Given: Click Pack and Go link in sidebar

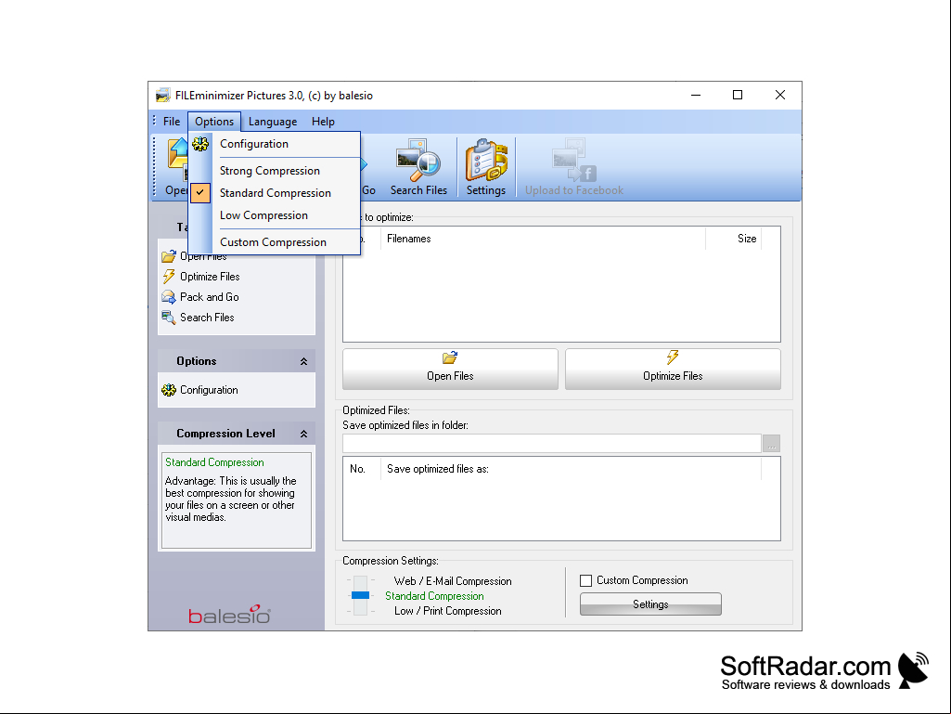Looking at the screenshot, I should (x=210, y=297).
